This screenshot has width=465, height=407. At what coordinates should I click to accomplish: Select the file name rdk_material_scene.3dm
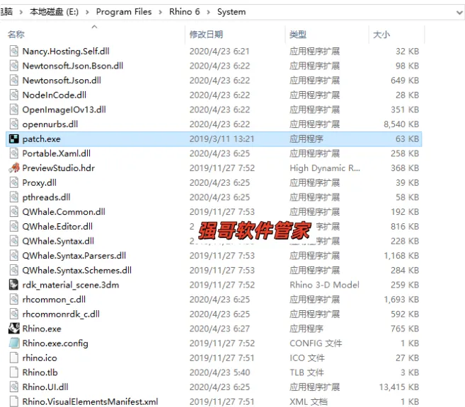pos(71,285)
